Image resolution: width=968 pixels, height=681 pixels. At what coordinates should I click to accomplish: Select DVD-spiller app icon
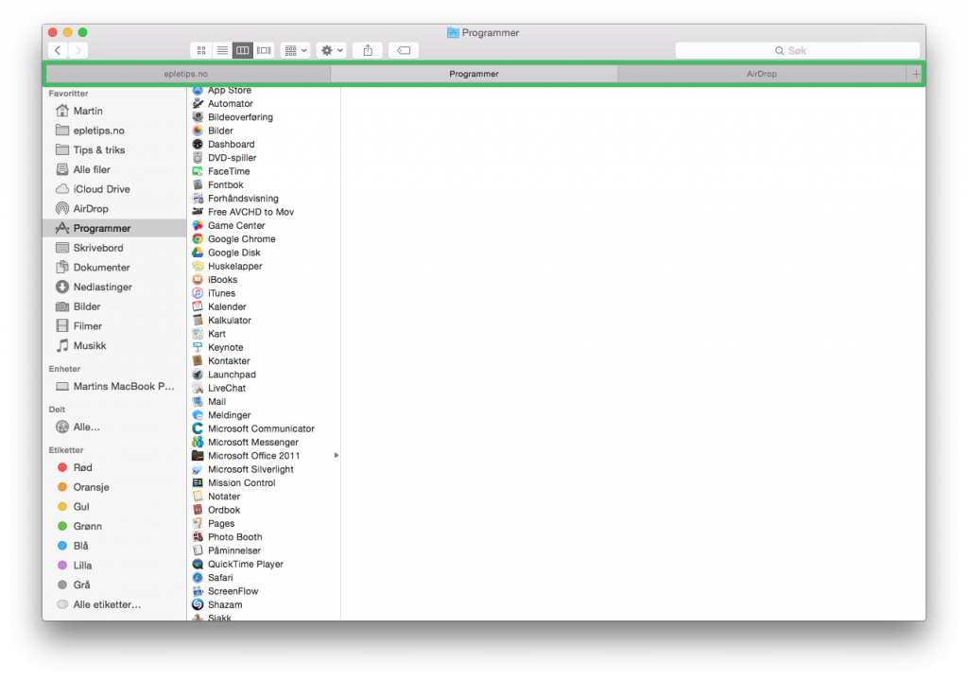[x=198, y=158]
